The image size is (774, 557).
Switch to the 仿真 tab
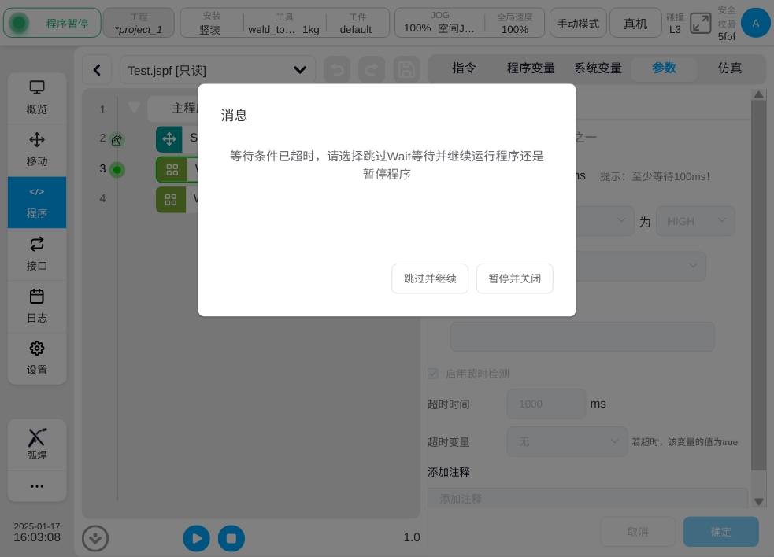730,68
